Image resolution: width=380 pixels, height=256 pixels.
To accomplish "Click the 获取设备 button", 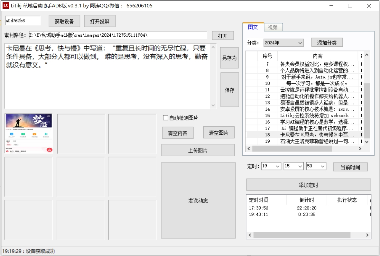I will 64,21.
